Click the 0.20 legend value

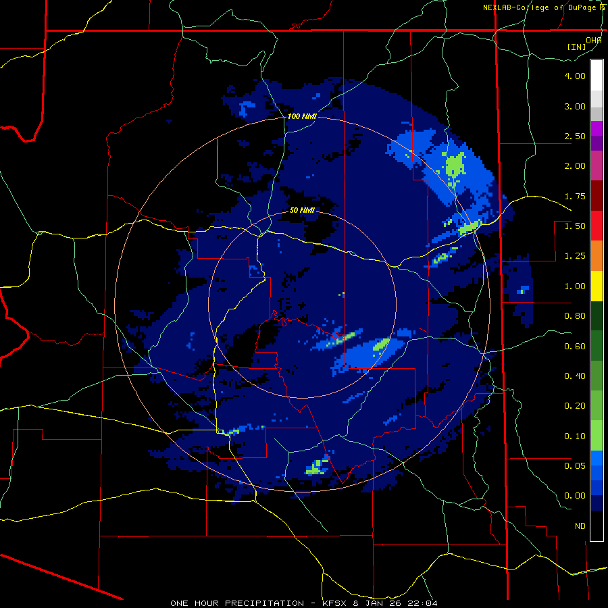575,406
